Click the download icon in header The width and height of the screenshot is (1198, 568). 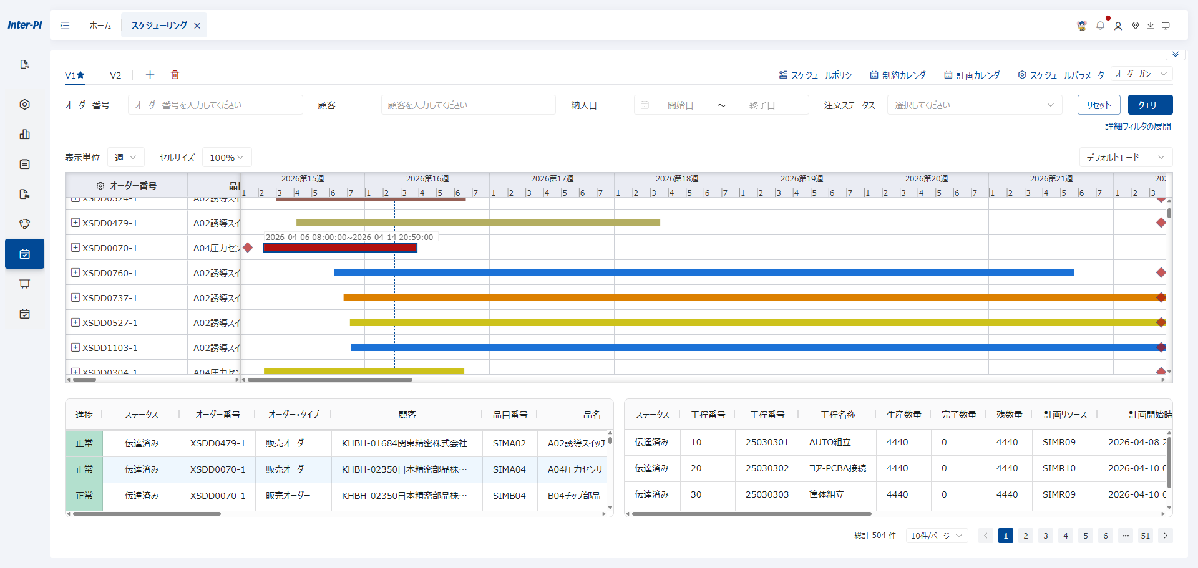[1151, 26]
